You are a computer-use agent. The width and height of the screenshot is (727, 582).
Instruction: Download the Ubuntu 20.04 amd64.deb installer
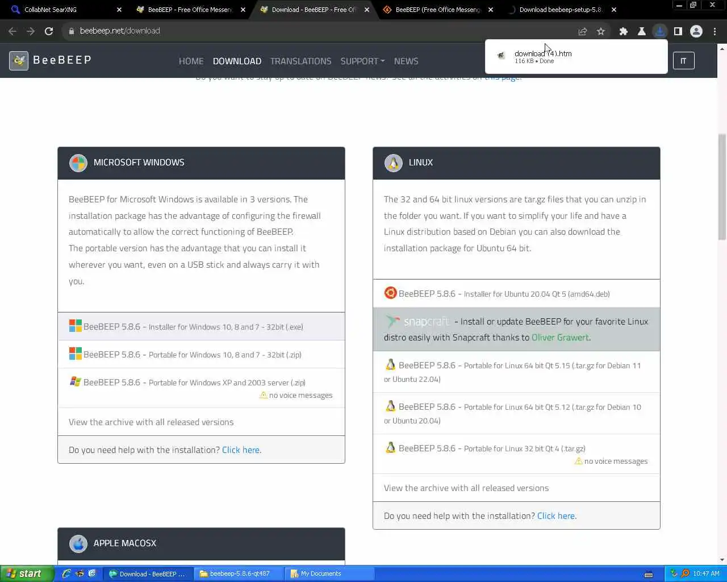516,294
